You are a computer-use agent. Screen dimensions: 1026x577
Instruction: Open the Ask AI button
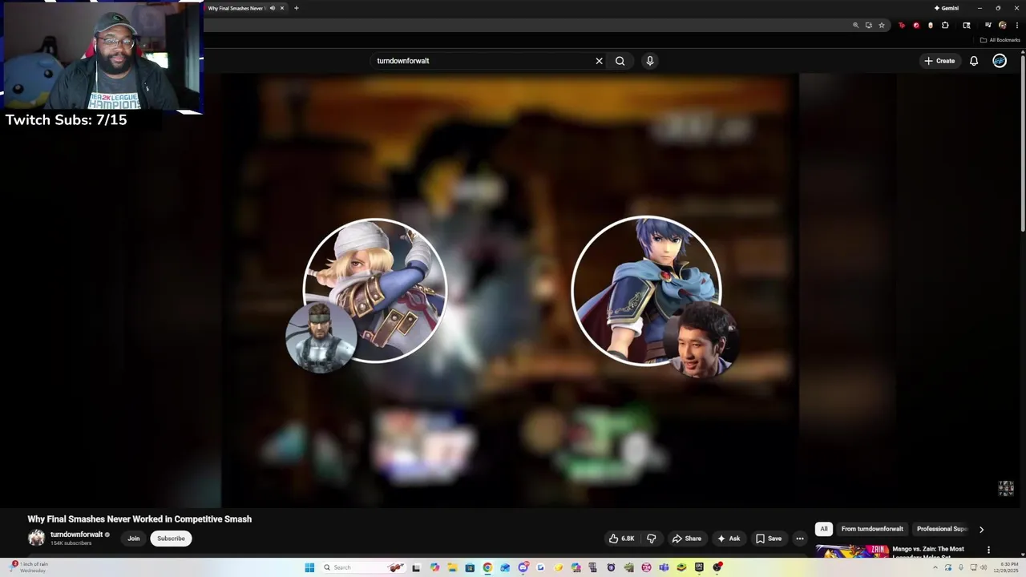(x=729, y=539)
